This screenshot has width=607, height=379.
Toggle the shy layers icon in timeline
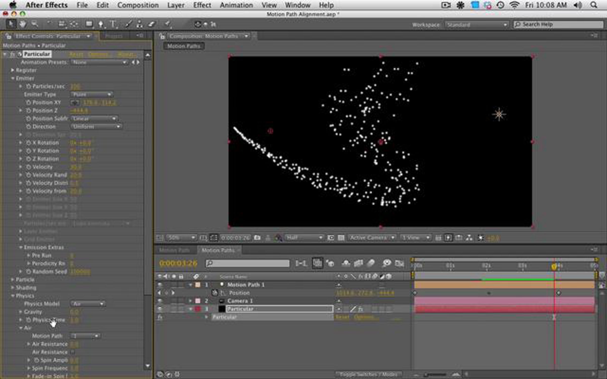click(346, 263)
